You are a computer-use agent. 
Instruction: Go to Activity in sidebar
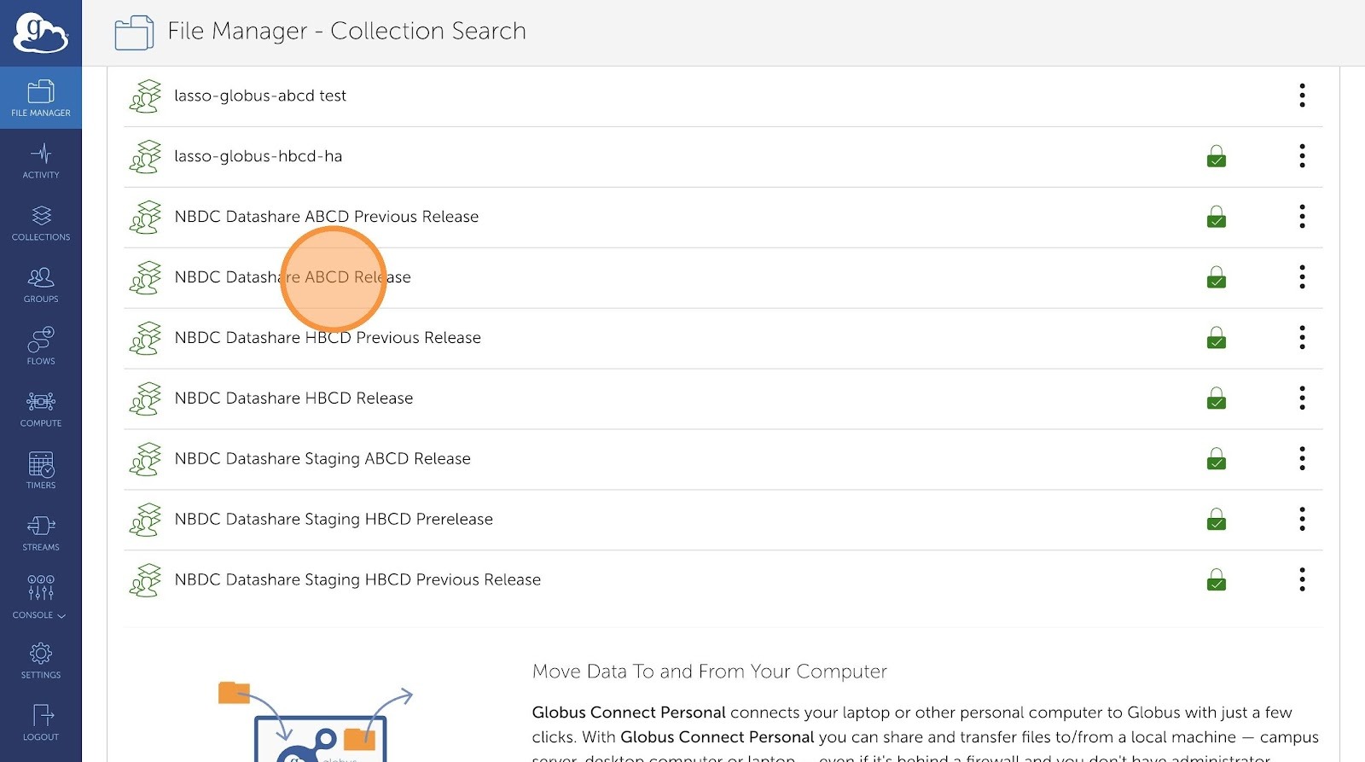pos(41,160)
